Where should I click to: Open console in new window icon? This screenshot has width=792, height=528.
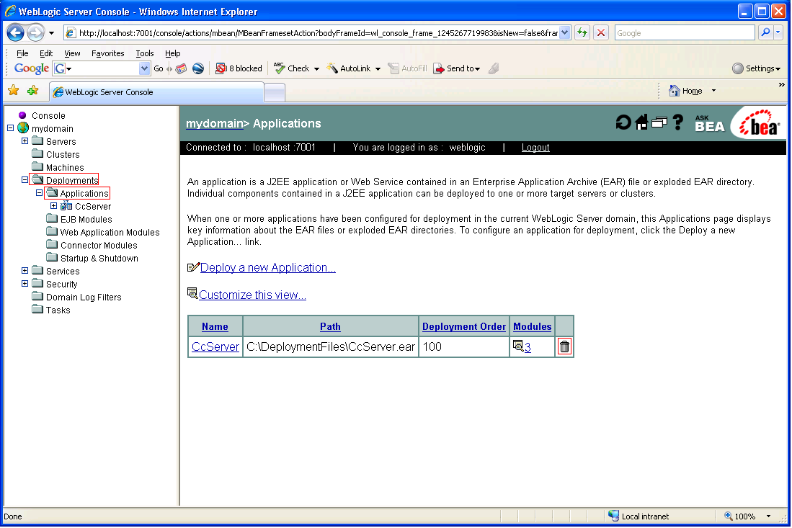click(659, 122)
